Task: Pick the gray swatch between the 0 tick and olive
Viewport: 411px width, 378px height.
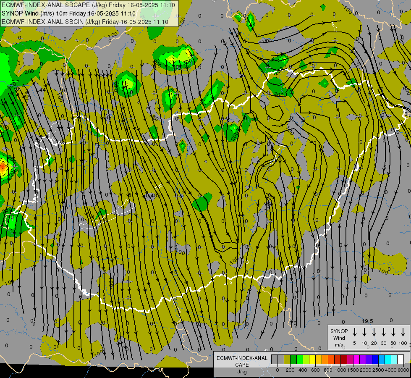Action: pyautogui.click(x=281, y=359)
